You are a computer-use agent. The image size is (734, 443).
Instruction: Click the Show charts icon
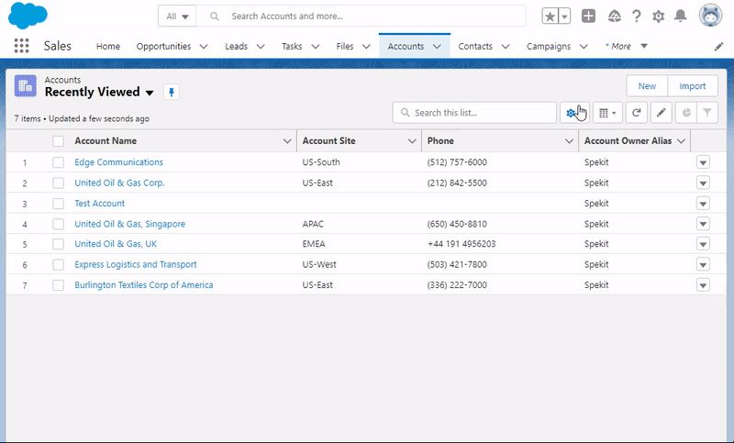[x=685, y=113]
